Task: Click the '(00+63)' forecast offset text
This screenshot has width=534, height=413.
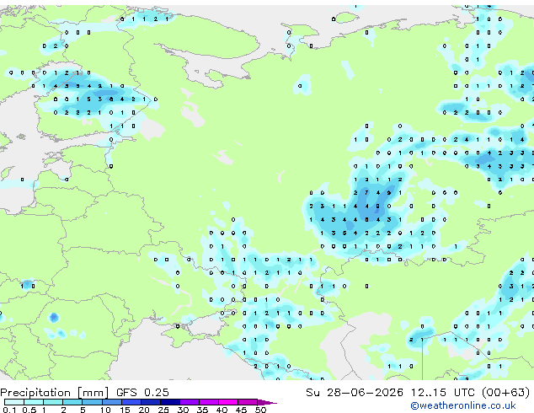Action: click(x=505, y=393)
